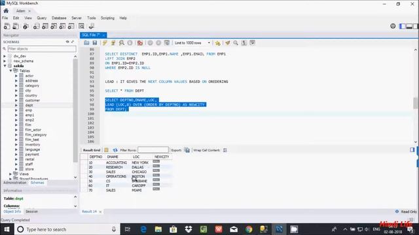Expand the actor table node
Screen dimensions: 419x235
pyautogui.click(x=16, y=76)
